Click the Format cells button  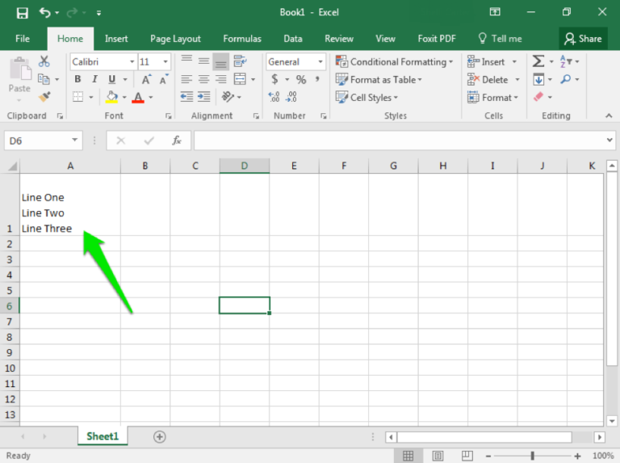pyautogui.click(x=492, y=97)
